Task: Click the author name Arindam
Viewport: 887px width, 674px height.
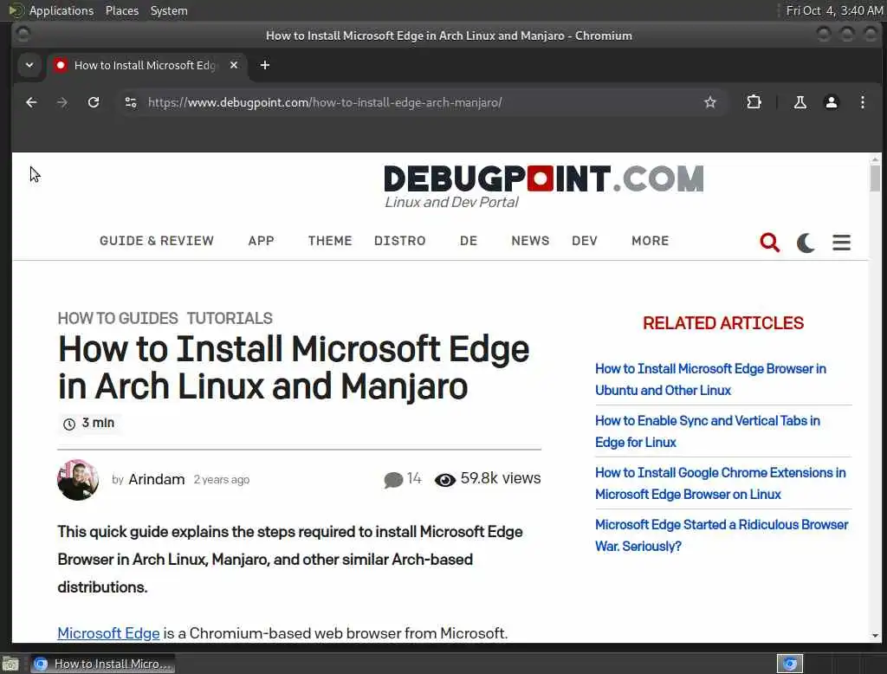Action: [157, 479]
